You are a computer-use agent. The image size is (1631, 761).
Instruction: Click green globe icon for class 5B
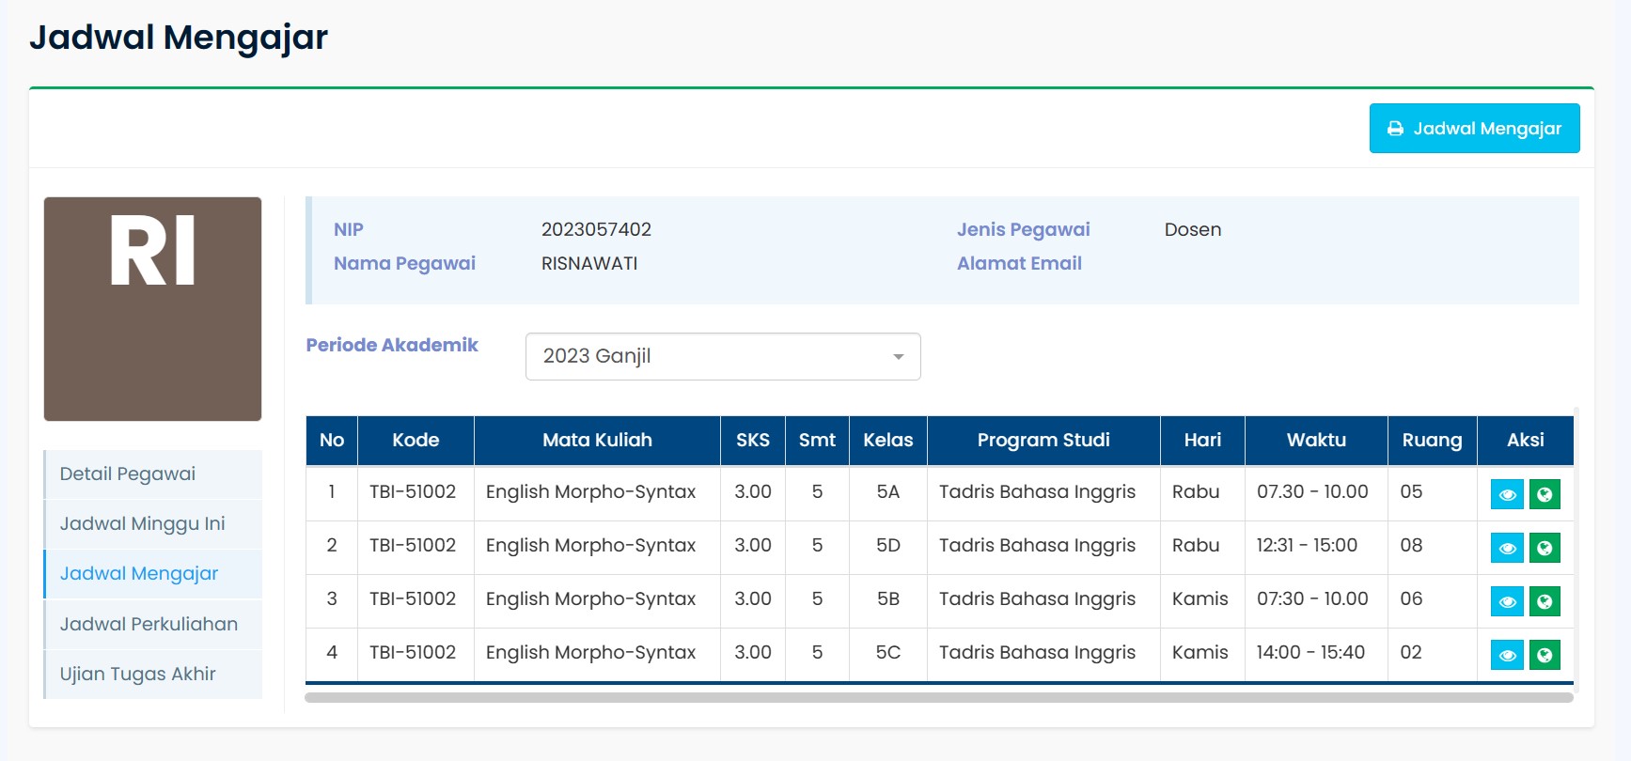point(1545,601)
